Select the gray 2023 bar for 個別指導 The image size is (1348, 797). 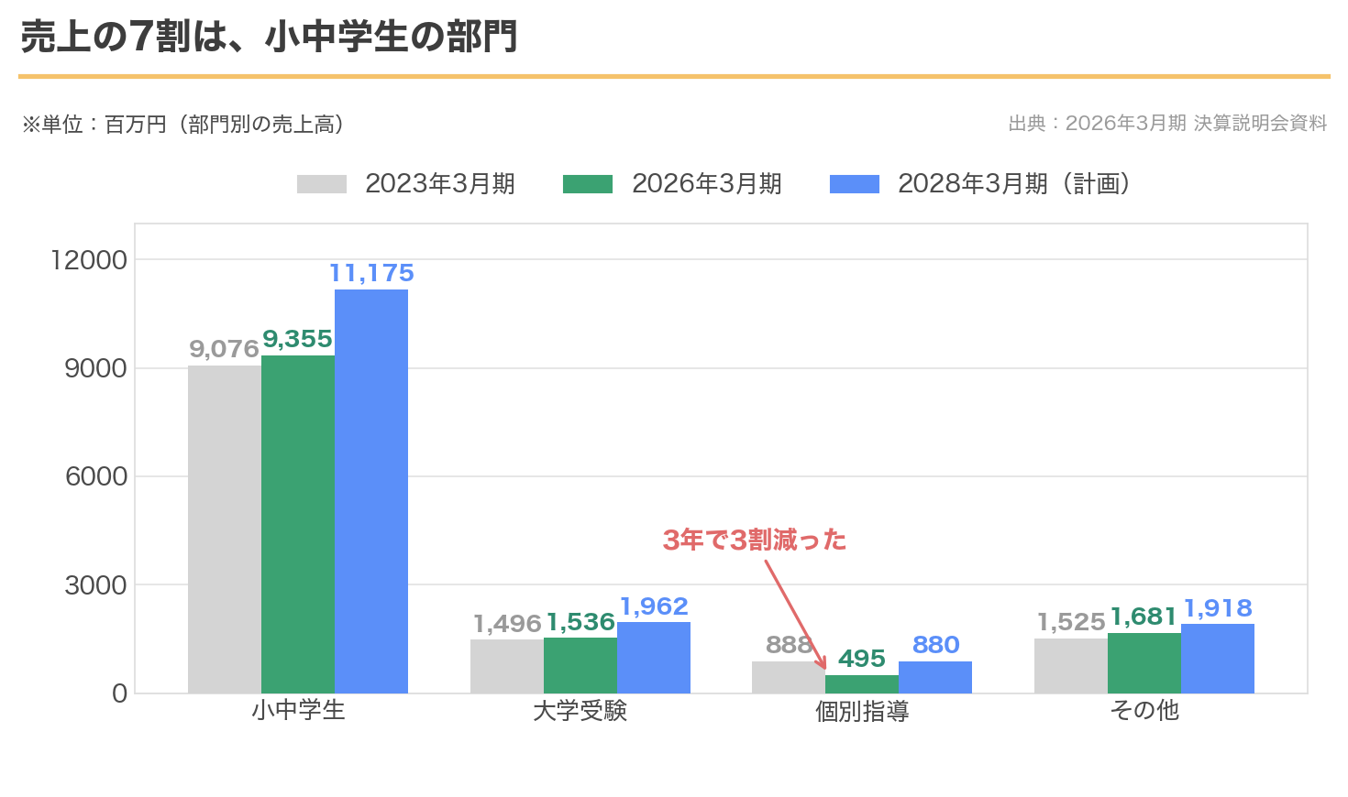[x=789, y=677]
